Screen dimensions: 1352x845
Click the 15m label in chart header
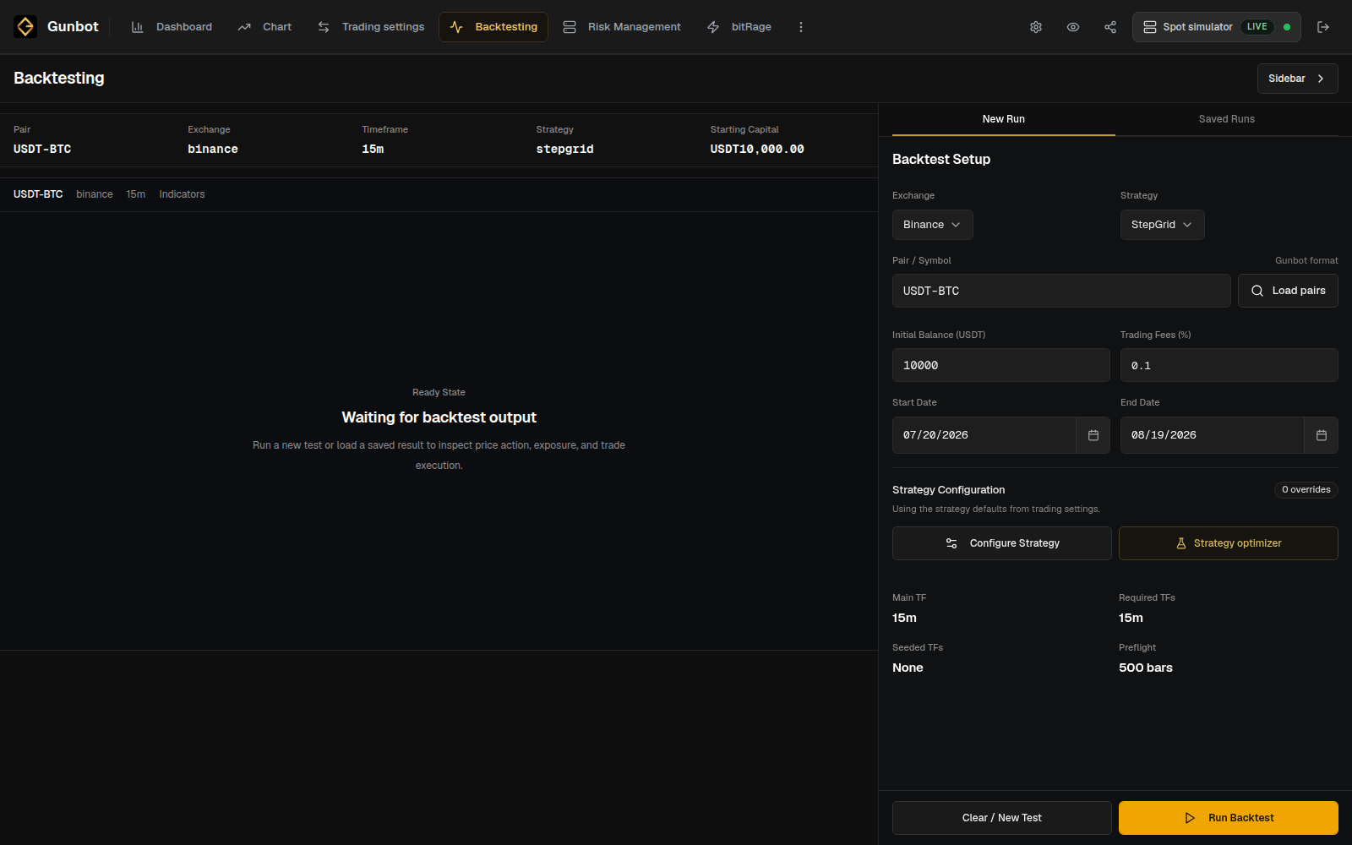click(136, 194)
